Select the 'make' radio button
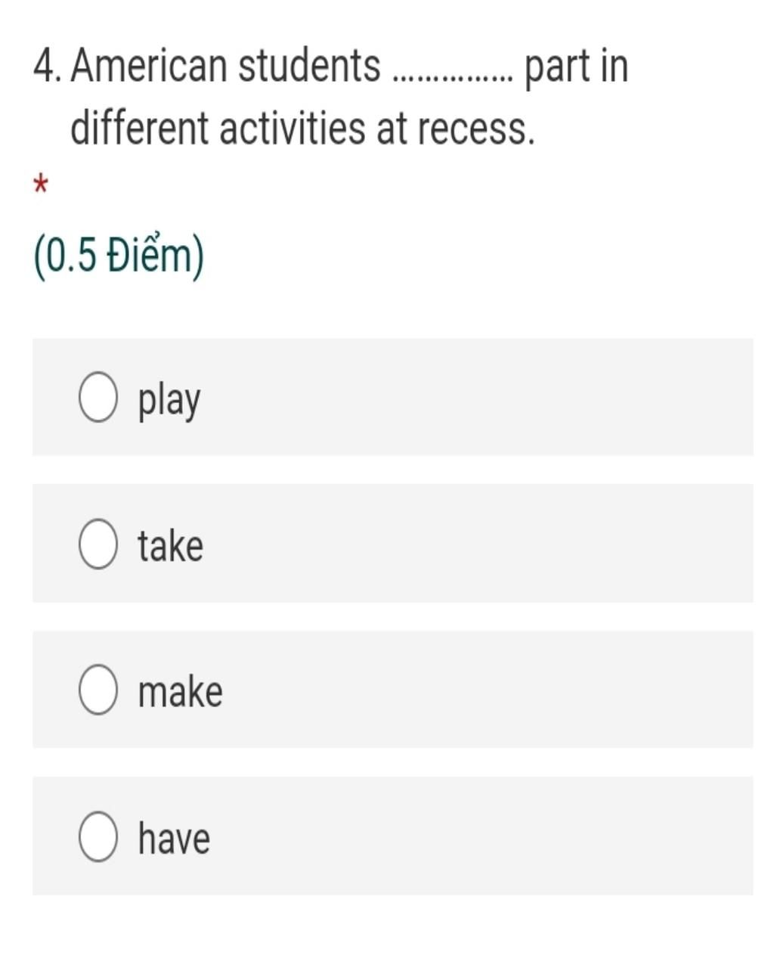Image resolution: width=774 pixels, height=968 pixels. [98, 690]
